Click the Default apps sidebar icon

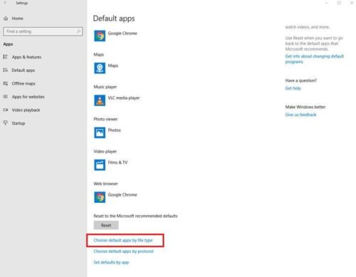tap(5, 70)
